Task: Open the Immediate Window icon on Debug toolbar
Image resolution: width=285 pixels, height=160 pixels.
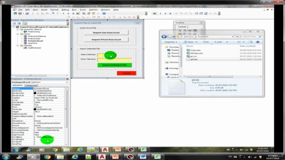Action: click(201, 13)
